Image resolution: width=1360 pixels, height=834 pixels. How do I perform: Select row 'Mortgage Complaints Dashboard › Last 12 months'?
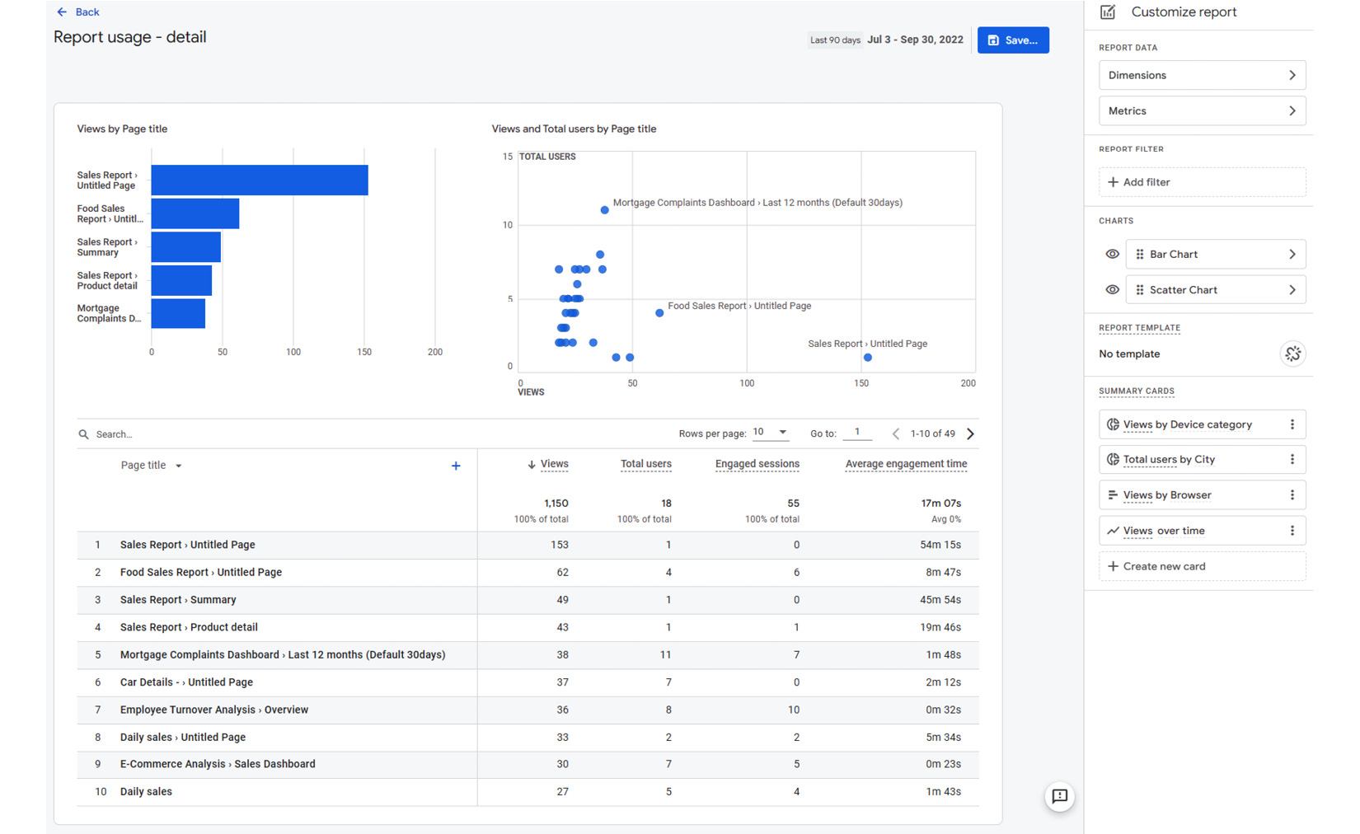coord(528,655)
